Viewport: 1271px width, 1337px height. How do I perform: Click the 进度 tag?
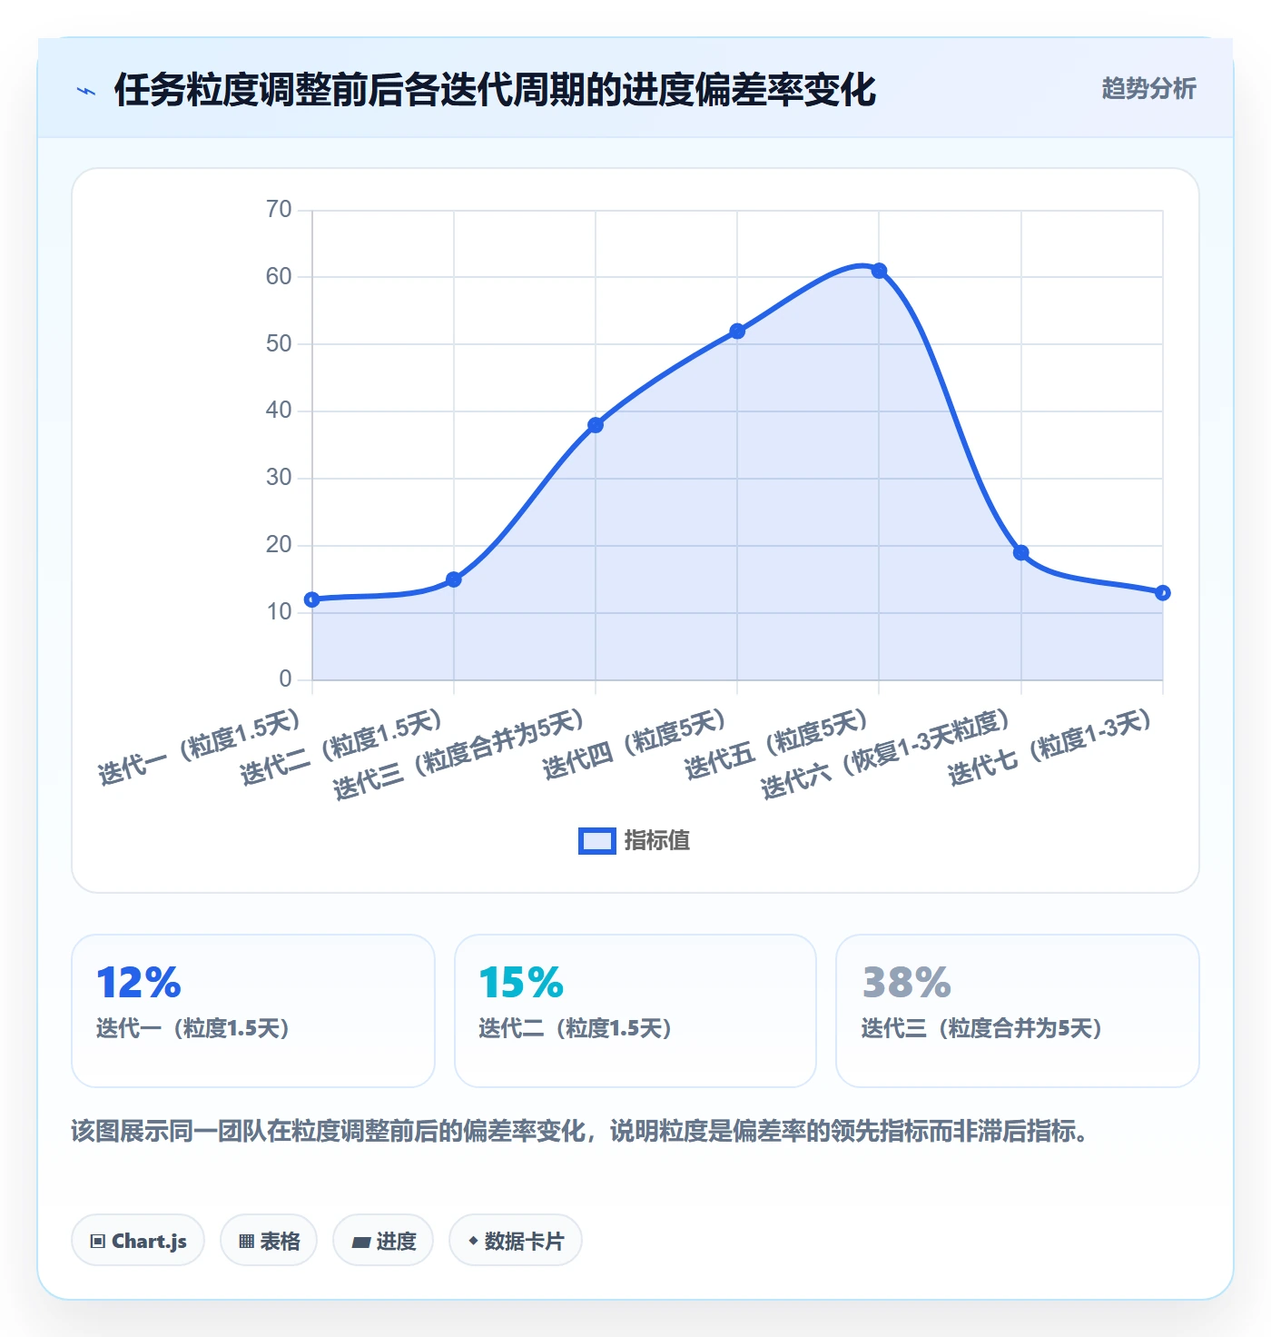point(383,1241)
